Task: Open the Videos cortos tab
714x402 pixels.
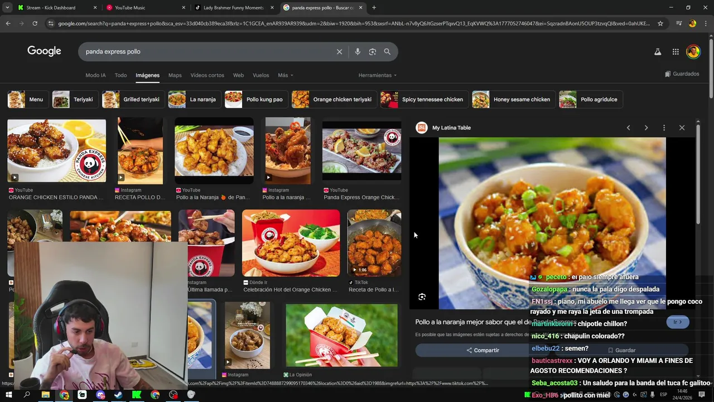Action: (x=207, y=75)
